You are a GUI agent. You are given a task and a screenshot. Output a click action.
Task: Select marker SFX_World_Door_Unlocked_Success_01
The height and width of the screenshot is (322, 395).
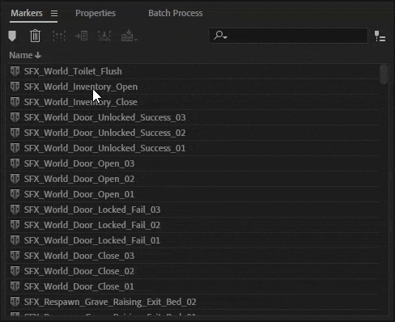pos(193,148)
